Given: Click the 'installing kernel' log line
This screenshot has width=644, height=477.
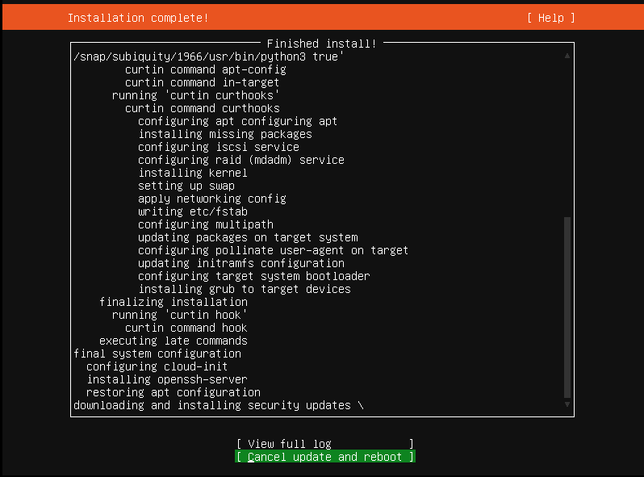Looking at the screenshot, I should click(x=193, y=173).
